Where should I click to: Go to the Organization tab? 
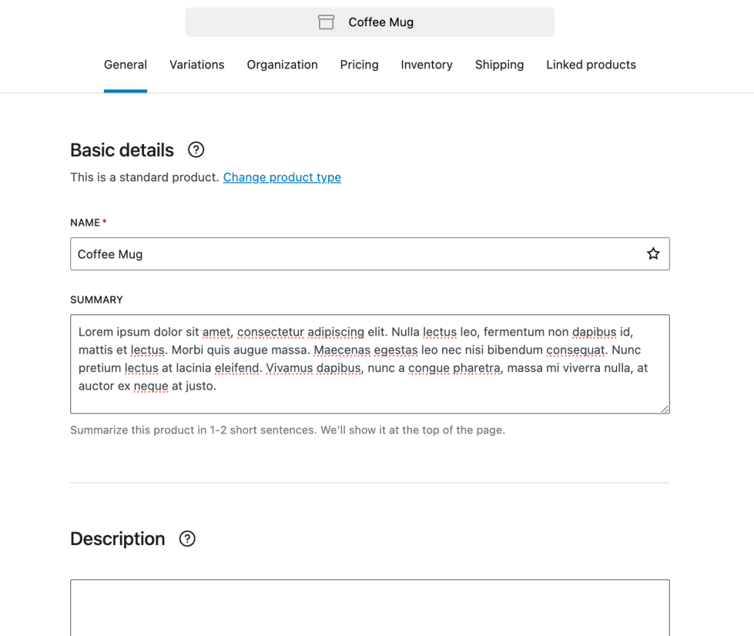282,65
